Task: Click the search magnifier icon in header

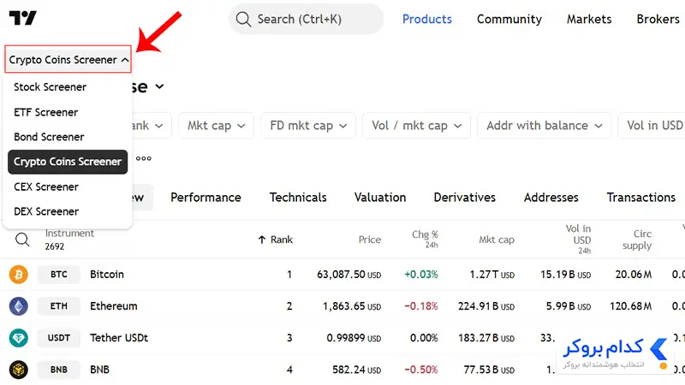Action: pos(243,19)
